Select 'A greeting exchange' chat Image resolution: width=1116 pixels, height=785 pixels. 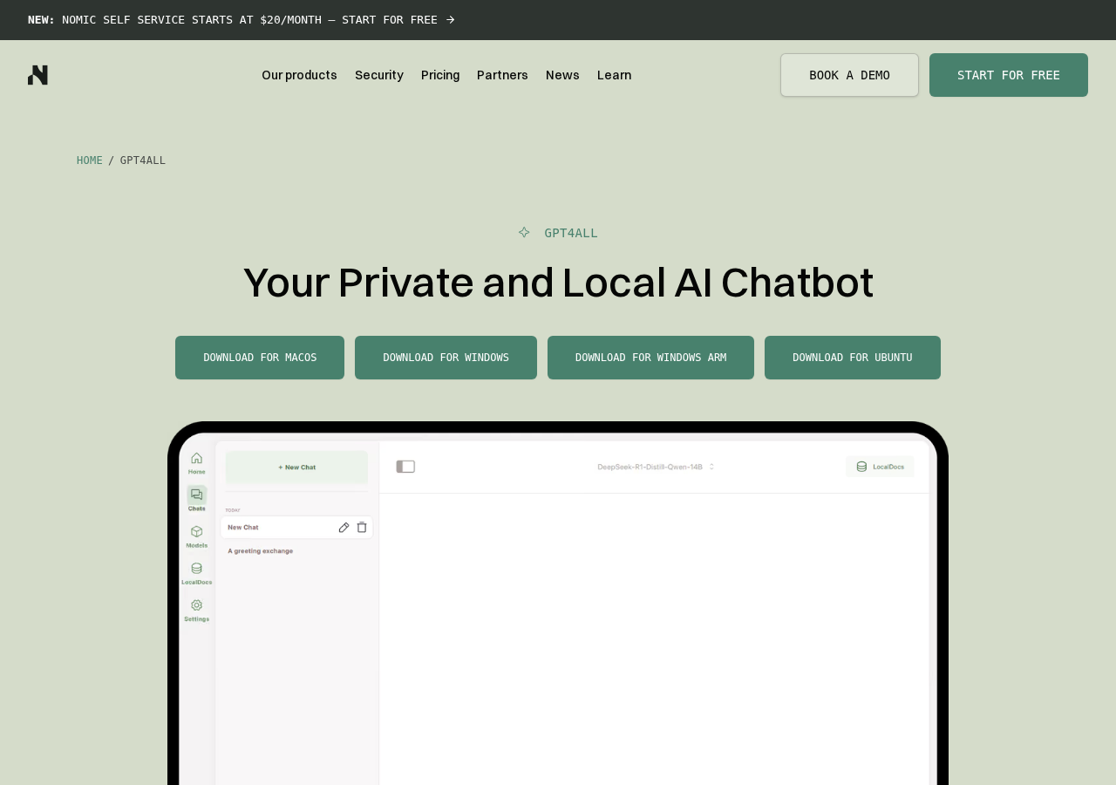[x=261, y=550]
